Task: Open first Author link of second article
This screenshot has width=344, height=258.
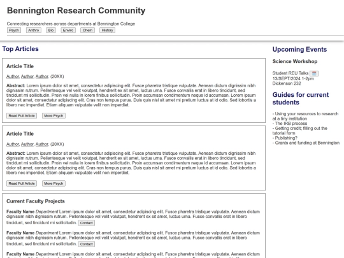Action: 13,144
